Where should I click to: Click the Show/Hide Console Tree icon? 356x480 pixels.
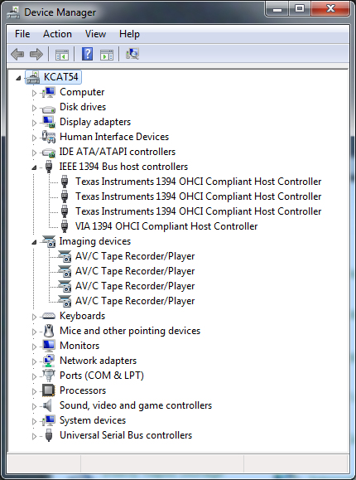point(62,55)
